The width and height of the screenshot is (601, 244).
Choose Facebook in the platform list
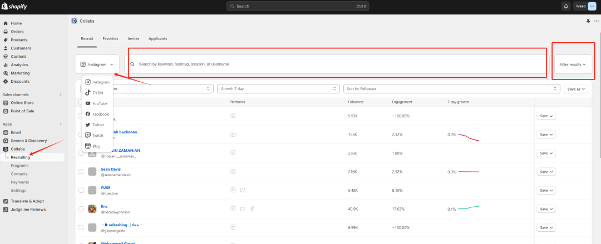pyautogui.click(x=97, y=114)
